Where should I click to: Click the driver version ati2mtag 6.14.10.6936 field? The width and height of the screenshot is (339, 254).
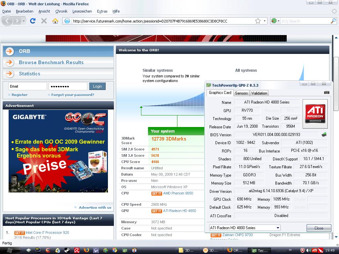(281, 191)
